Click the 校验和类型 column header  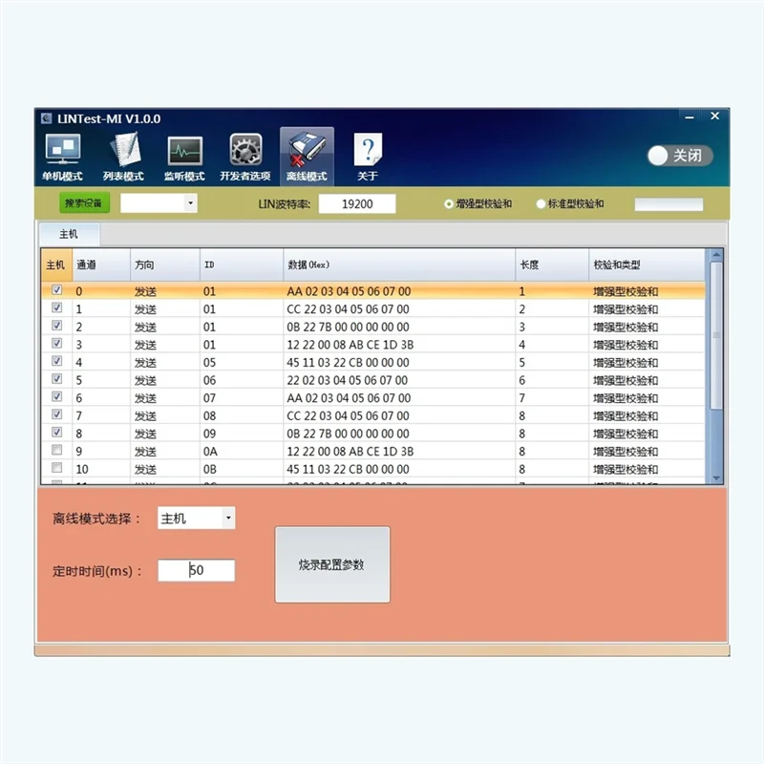click(647, 265)
